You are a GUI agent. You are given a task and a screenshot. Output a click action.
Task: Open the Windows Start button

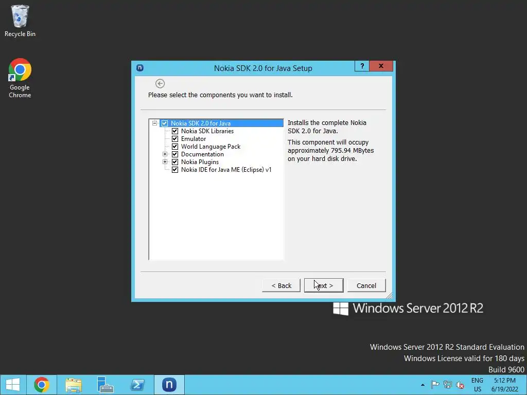coord(13,385)
